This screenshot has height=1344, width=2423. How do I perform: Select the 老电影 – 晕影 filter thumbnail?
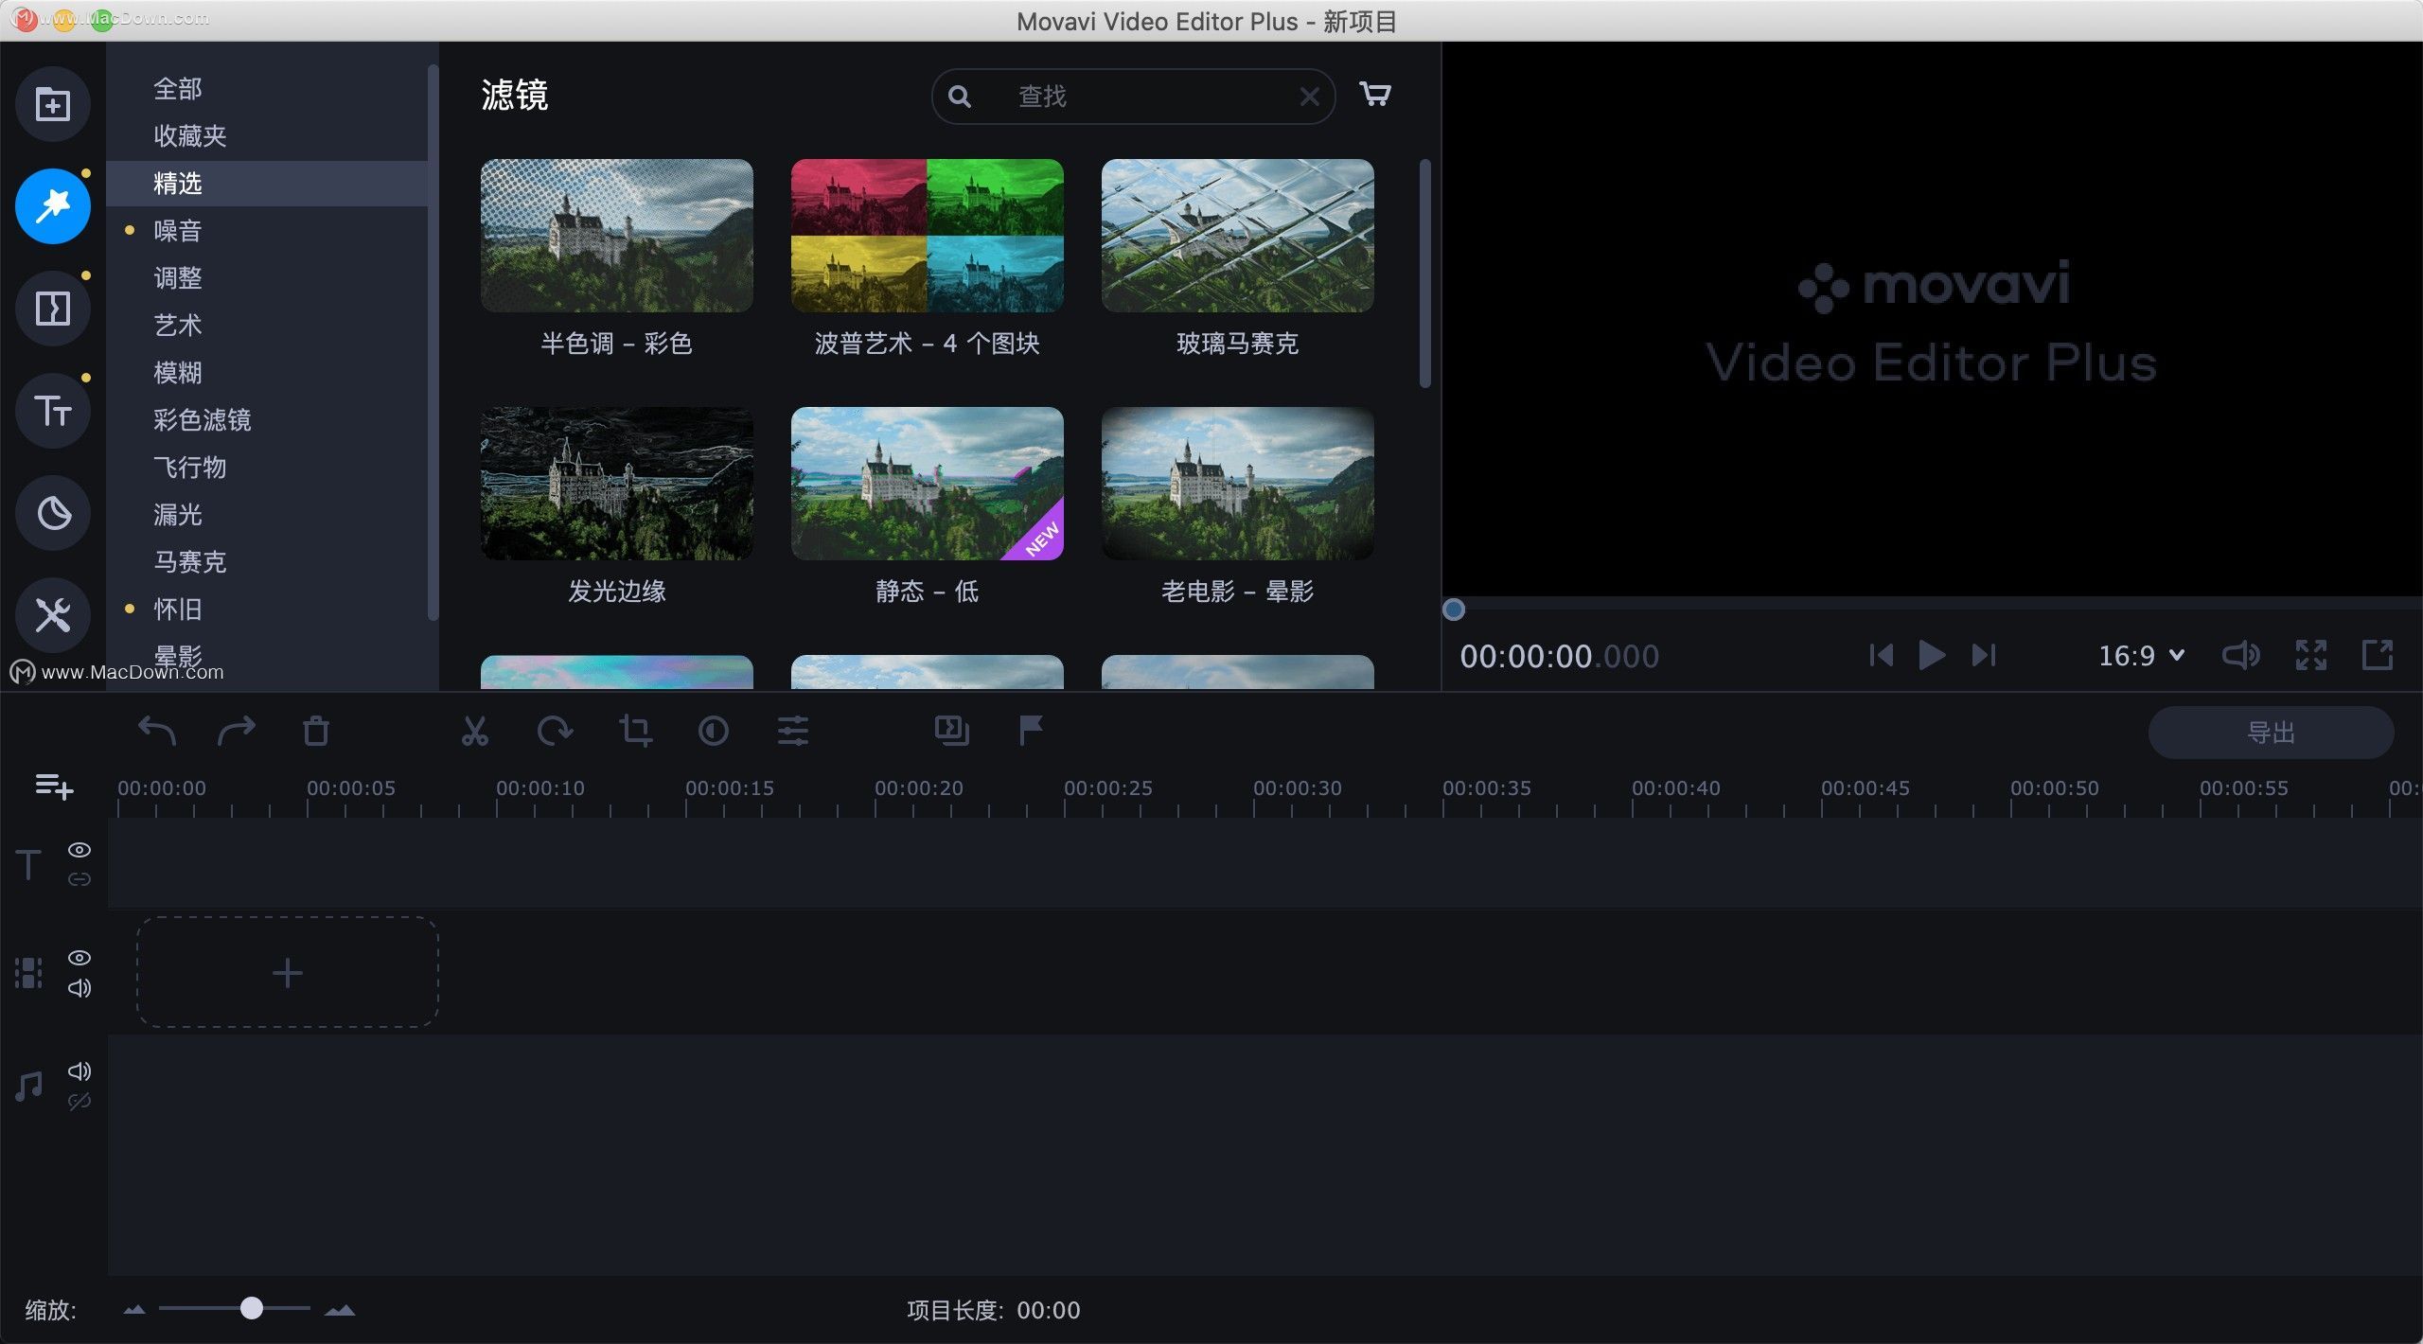click(1238, 484)
